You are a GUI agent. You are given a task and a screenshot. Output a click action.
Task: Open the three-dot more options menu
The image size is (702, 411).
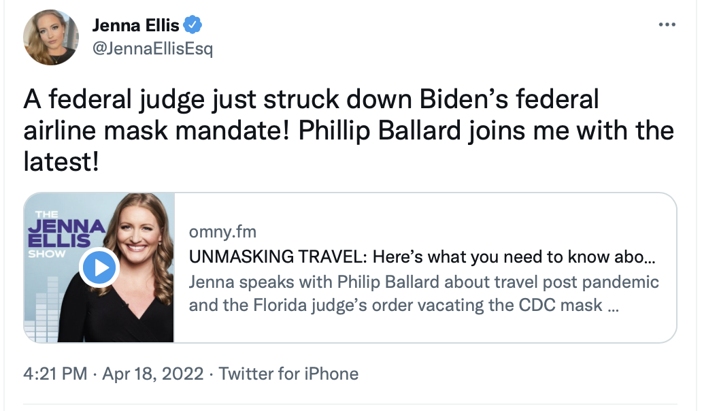(667, 24)
